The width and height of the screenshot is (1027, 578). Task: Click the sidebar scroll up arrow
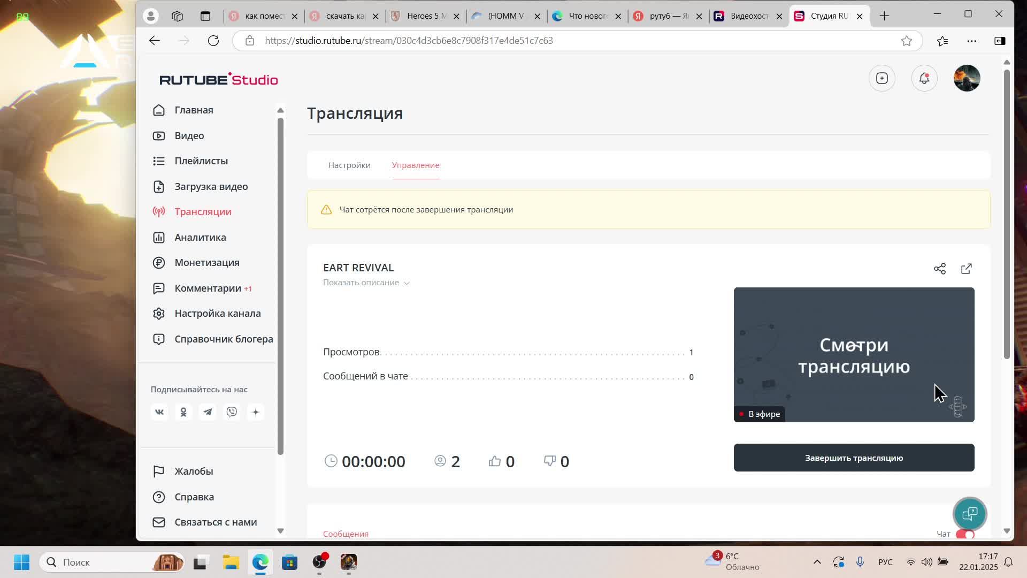click(x=280, y=110)
